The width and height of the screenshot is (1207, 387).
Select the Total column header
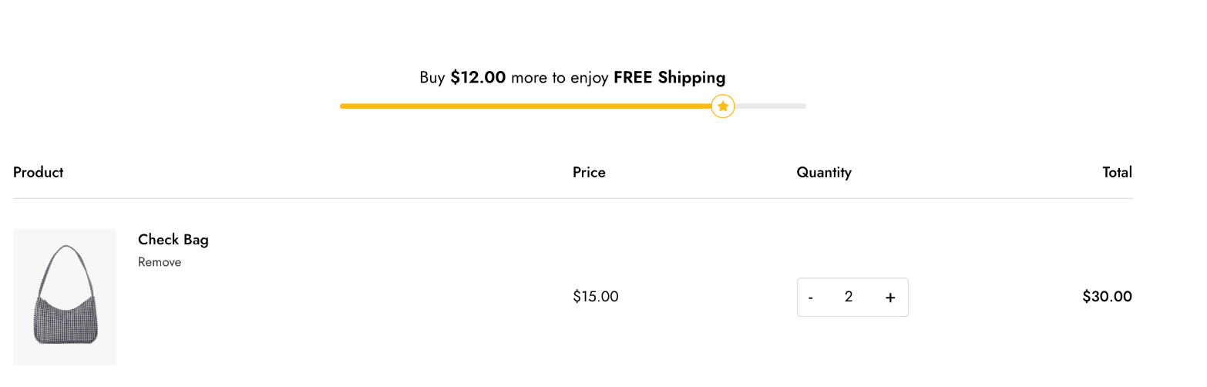(1117, 173)
